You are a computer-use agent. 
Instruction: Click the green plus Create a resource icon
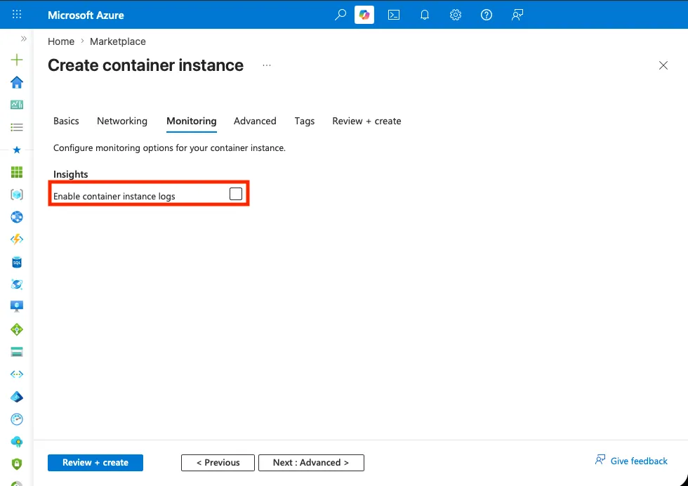pyautogui.click(x=17, y=60)
